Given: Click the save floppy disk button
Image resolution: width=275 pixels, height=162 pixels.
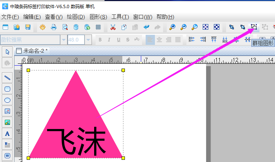Looking at the screenshot, I should pos(27,27).
